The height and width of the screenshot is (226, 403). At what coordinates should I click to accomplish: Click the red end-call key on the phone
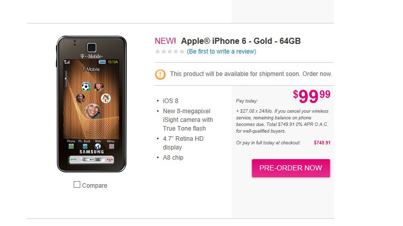pyautogui.click(x=109, y=160)
